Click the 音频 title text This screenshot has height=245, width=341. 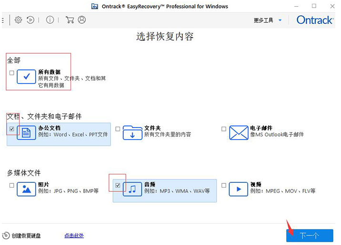(150, 184)
